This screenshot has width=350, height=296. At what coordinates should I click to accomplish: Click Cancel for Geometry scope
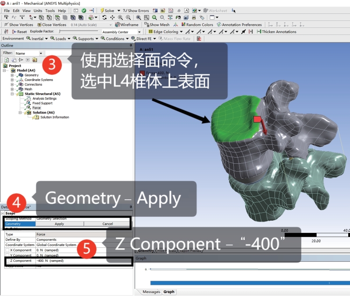click(107, 224)
